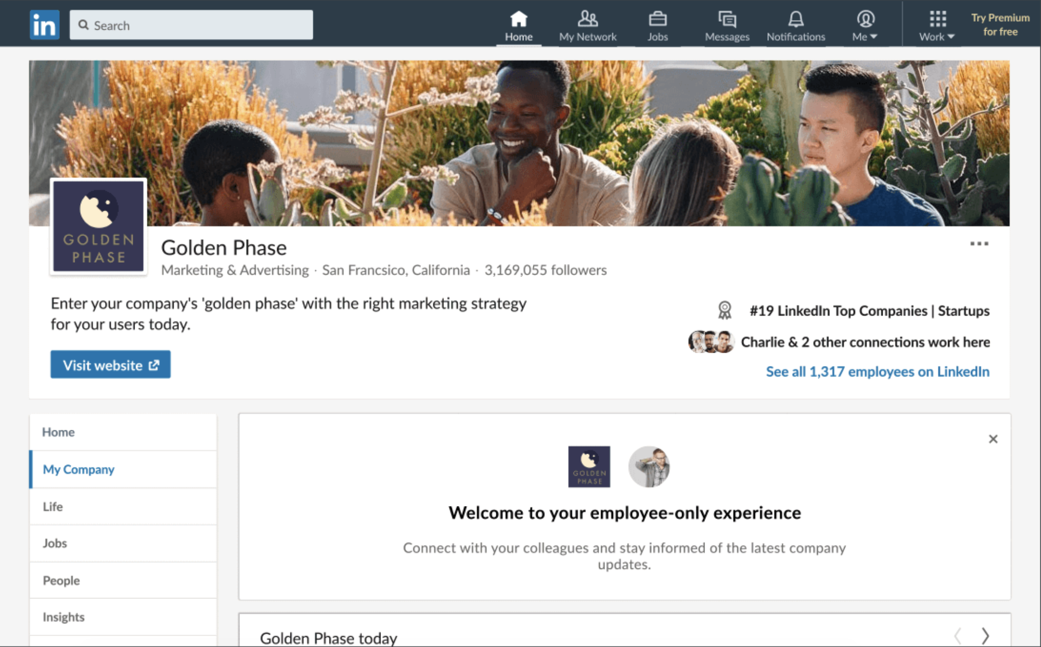
Task: Click the Golden Phase company name heading
Action: [x=224, y=247]
